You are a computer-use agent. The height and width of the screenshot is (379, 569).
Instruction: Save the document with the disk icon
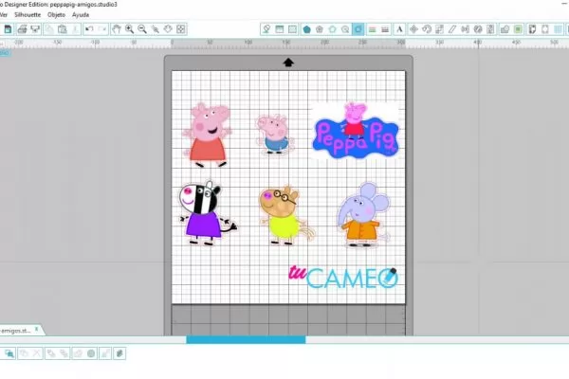(x=8, y=29)
